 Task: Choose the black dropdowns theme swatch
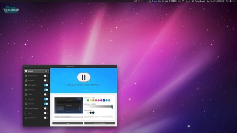click(x=90, y=113)
